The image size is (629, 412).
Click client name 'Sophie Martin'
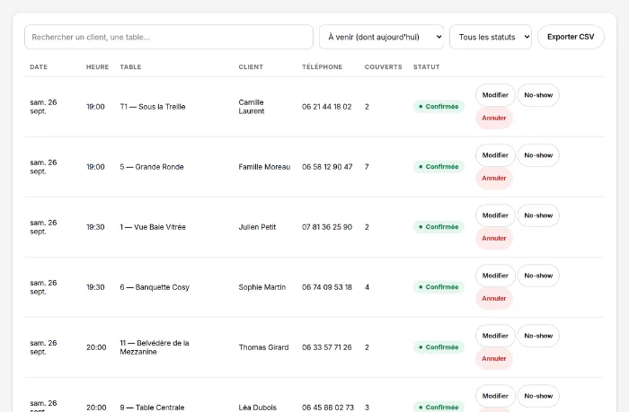pos(262,287)
